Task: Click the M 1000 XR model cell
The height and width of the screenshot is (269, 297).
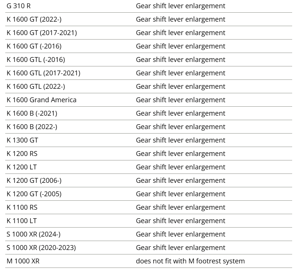Action: coord(23,261)
